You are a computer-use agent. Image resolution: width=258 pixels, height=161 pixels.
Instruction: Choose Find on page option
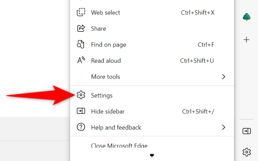click(x=109, y=45)
